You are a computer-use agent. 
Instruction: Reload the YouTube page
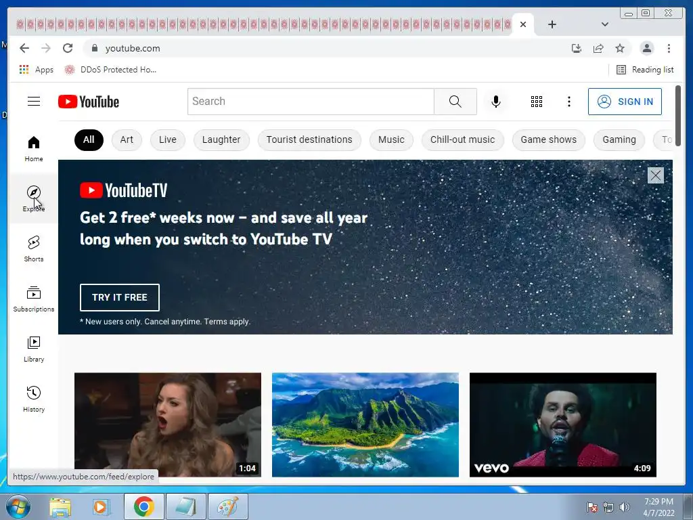(68, 48)
